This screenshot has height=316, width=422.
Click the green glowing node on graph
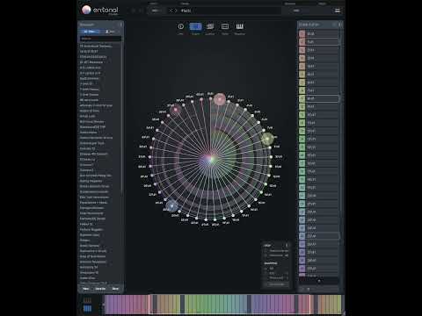click(x=267, y=139)
